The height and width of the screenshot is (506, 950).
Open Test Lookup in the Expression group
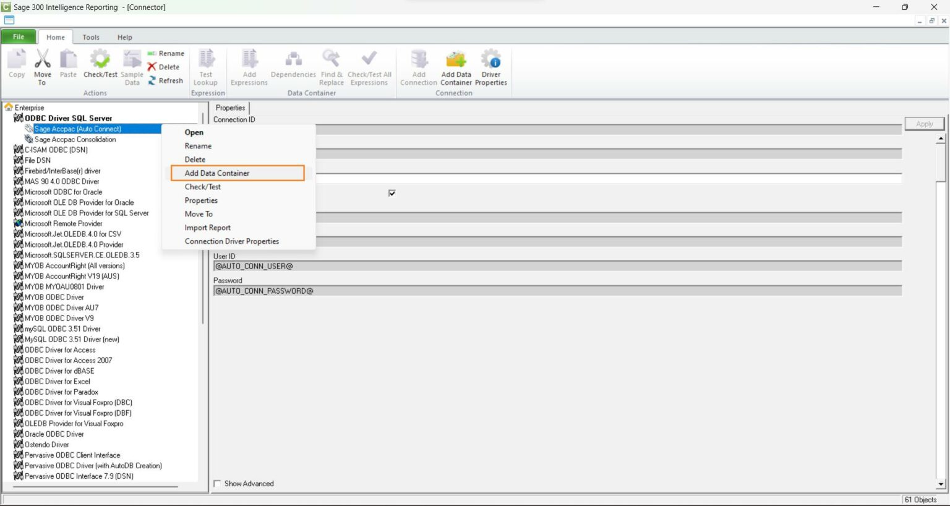tap(206, 65)
